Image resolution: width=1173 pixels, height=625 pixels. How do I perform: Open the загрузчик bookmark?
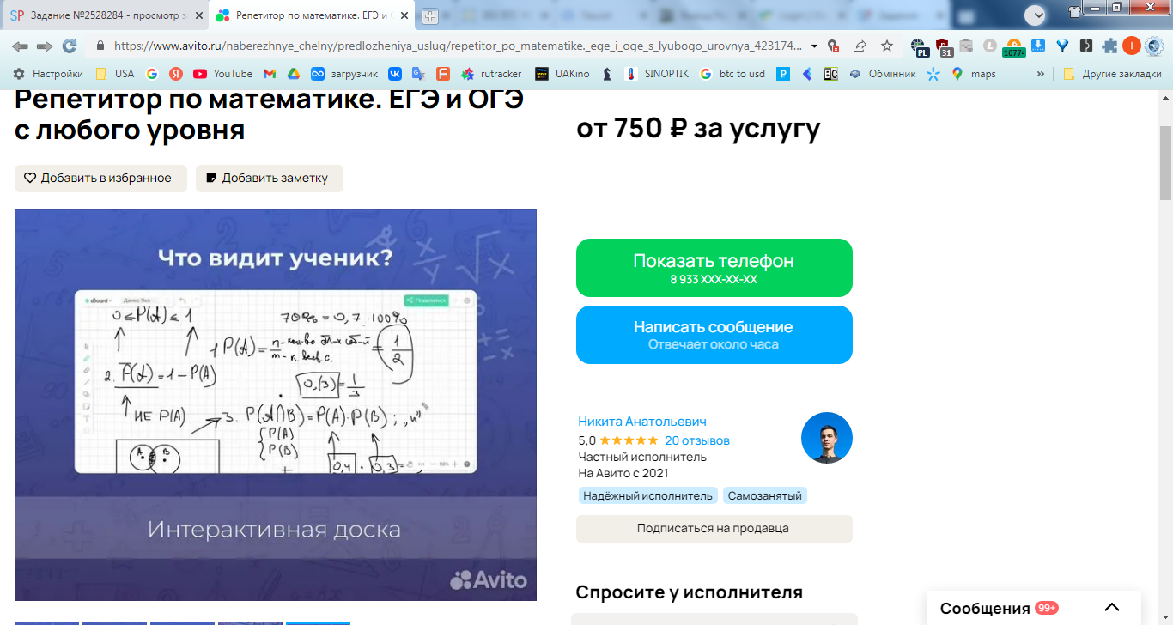(x=344, y=74)
